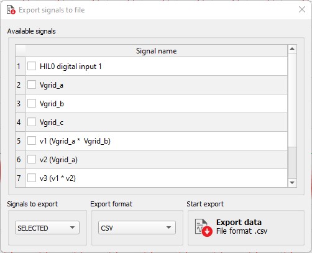Click the export dialog title bar icon
312x253 pixels.
point(11,10)
